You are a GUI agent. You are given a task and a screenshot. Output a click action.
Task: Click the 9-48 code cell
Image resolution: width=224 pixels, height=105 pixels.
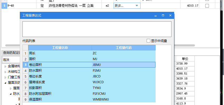click(21, 6)
